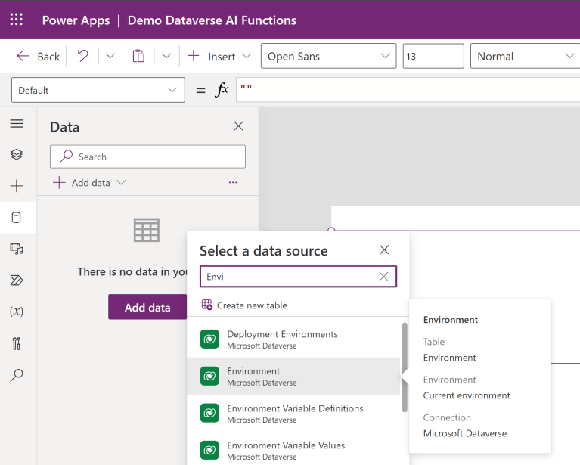Image resolution: width=580 pixels, height=465 pixels.
Task: Click the Insert plus icon in sidebar
Action: click(17, 186)
